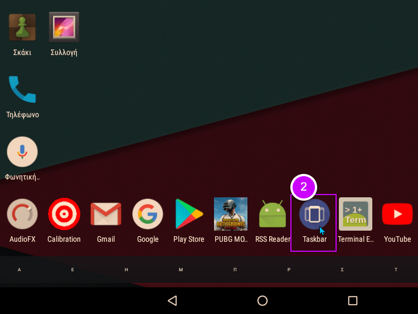
Task: Jump to letter E in index
Action: pos(72,270)
